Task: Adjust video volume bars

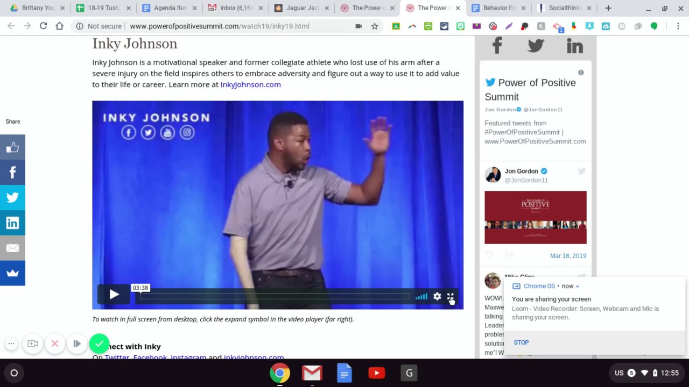Action: pos(421,296)
